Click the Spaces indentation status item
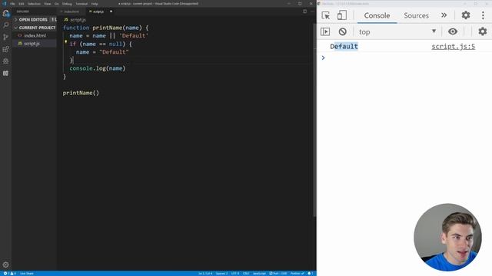 coord(221,274)
